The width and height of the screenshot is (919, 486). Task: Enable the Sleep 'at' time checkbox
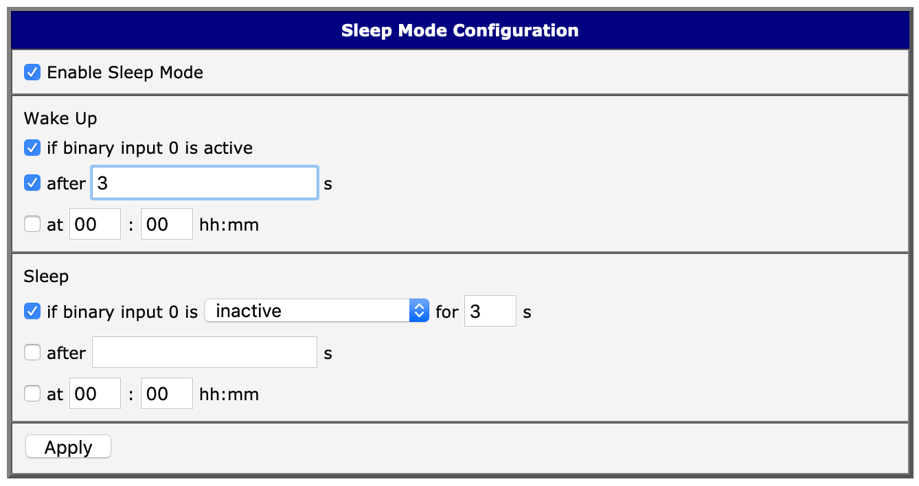pyautogui.click(x=32, y=394)
